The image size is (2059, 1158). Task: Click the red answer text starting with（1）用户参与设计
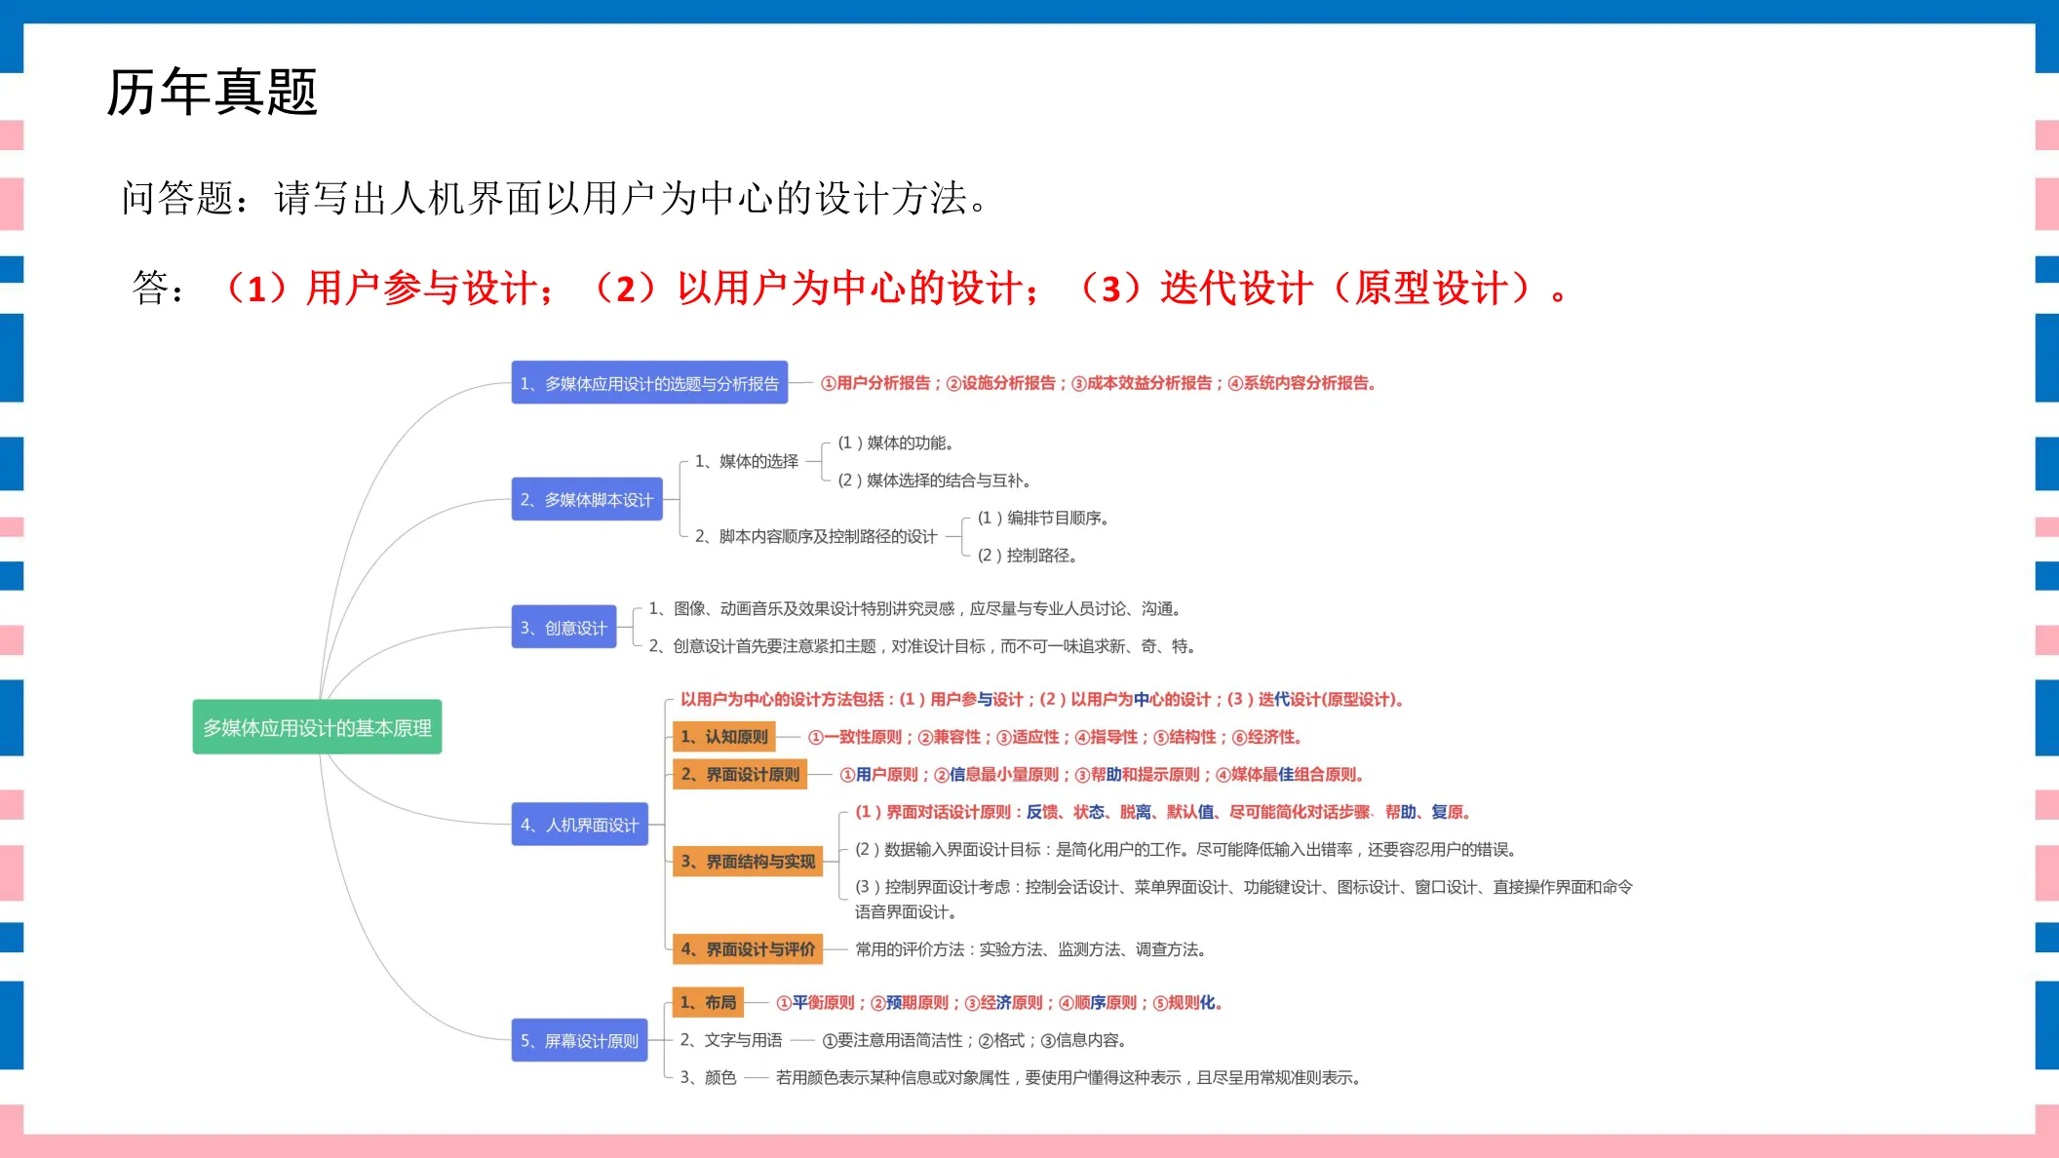pyautogui.click(x=895, y=289)
